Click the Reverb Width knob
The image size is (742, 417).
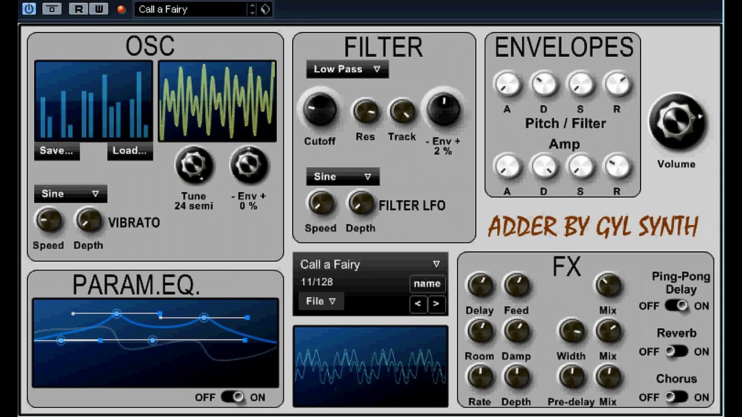coord(571,331)
